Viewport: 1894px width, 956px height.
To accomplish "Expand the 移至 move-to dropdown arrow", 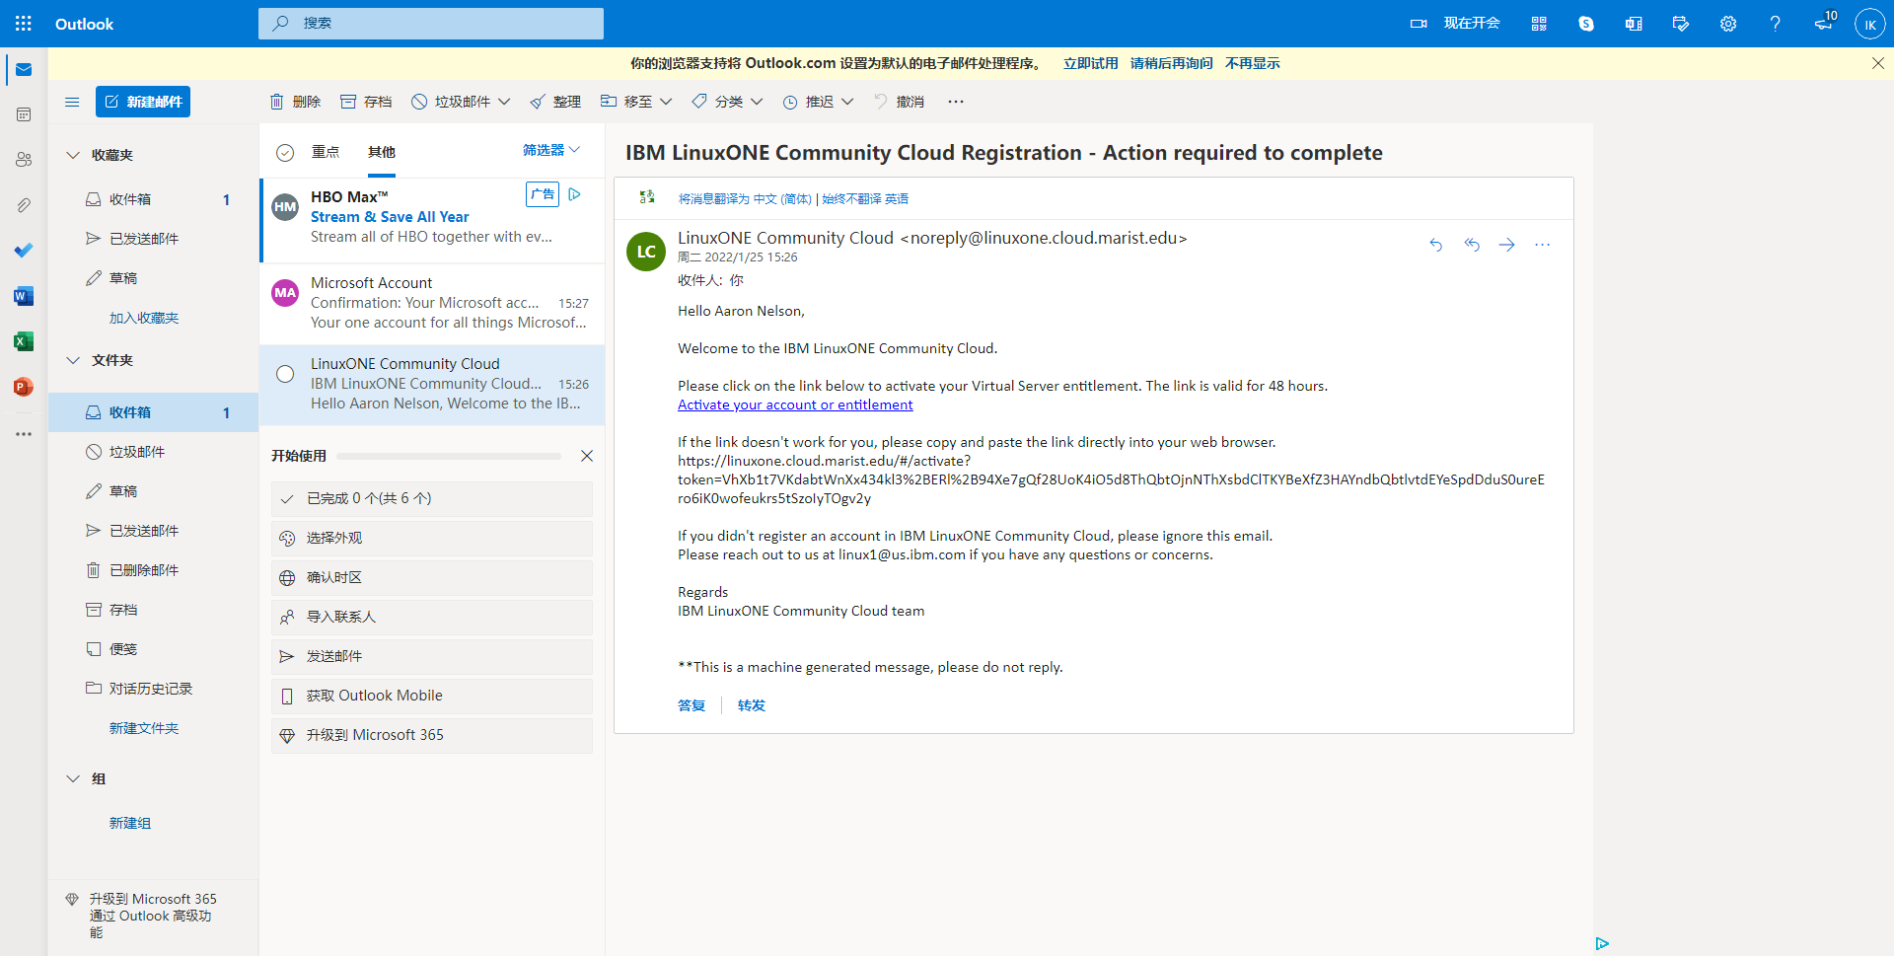I will pyautogui.click(x=666, y=102).
